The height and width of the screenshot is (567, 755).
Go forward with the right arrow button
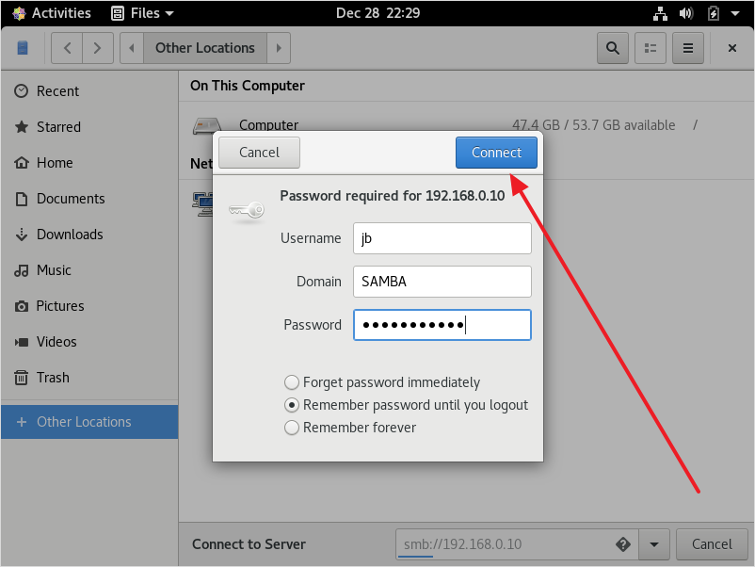pyautogui.click(x=98, y=48)
